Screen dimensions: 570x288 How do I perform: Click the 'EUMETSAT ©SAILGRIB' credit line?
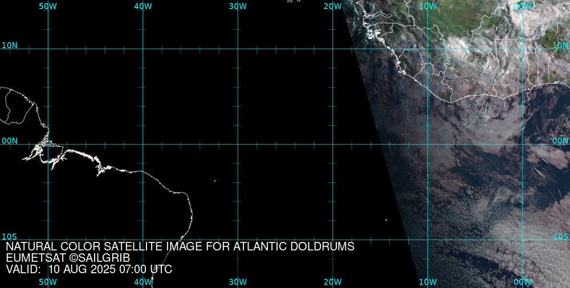(68, 258)
